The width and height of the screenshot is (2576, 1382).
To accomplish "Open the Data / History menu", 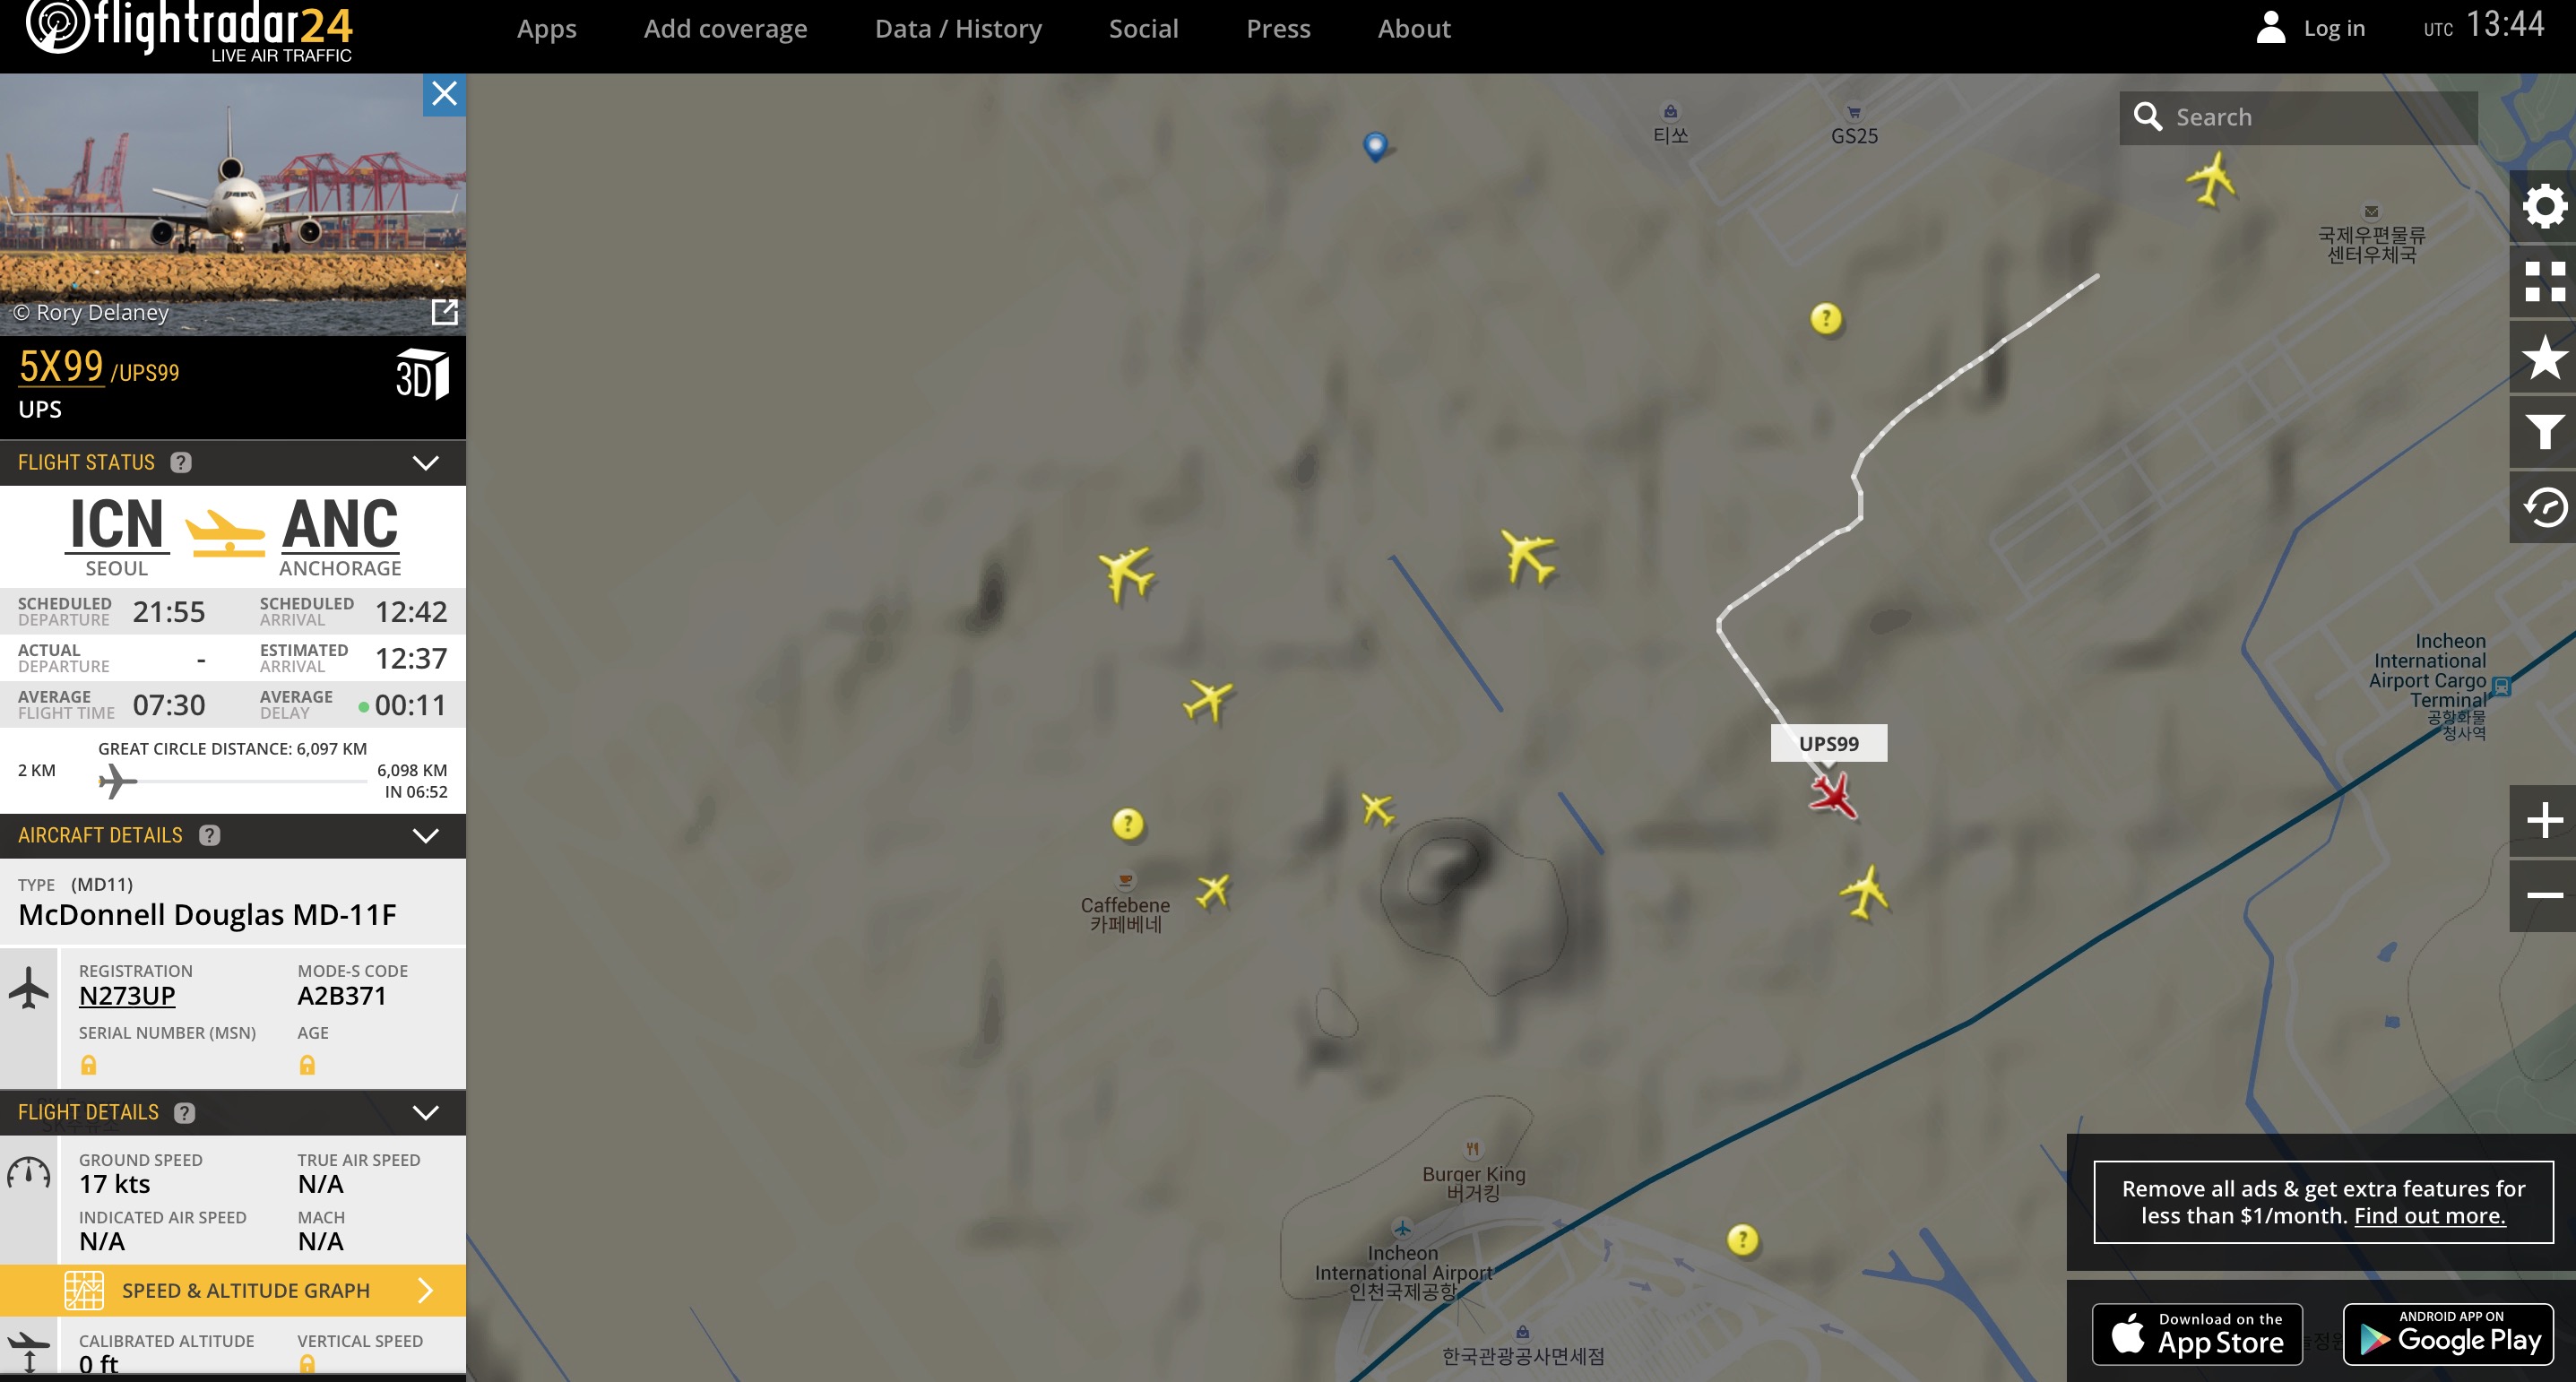I will click(958, 29).
